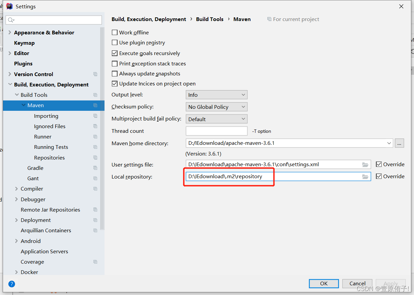Uncheck Execute goals recursively

[x=115, y=53]
